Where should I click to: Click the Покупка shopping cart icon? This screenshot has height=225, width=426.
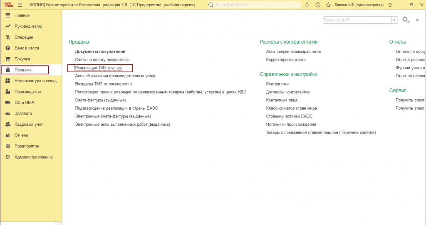click(8, 59)
